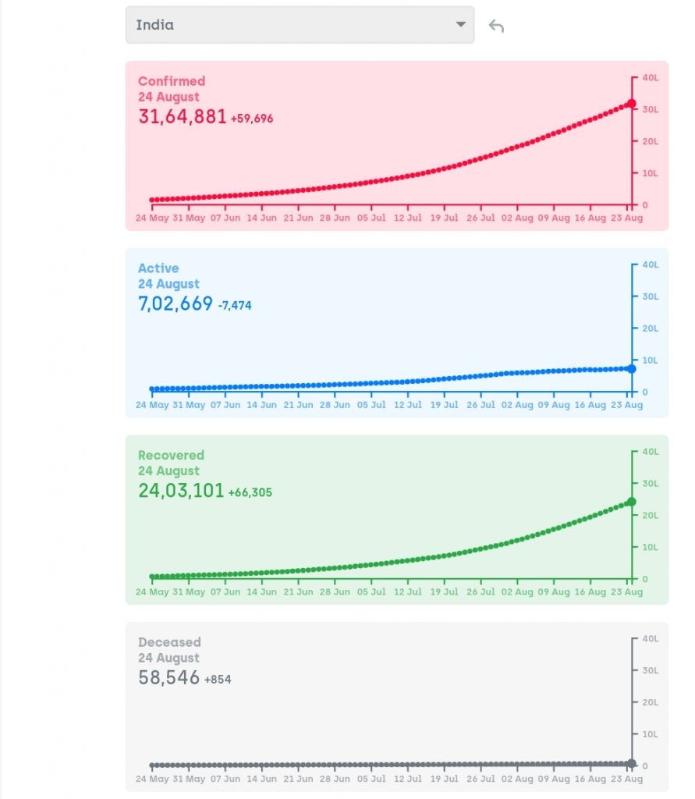
Task: Click the red endpoint marker on Confirmed chart
Action: tap(631, 104)
